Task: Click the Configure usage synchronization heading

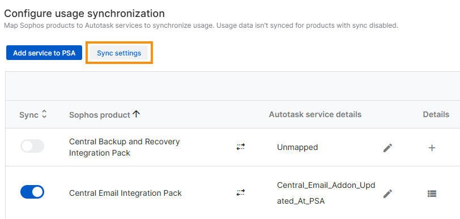Action: click(x=84, y=14)
